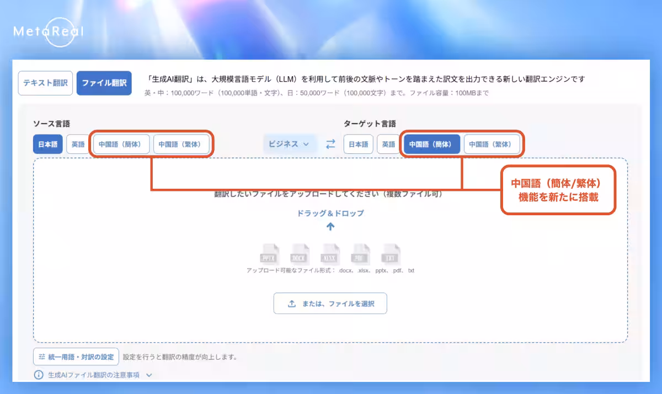Open 統一用語・対訳の設定 settings

[x=76, y=356]
